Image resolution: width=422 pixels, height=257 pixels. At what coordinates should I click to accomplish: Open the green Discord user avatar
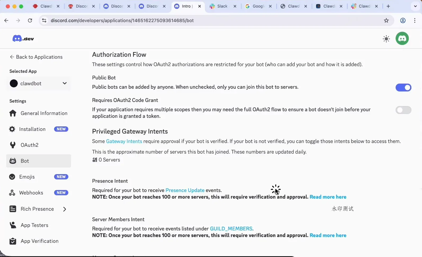[402, 39]
